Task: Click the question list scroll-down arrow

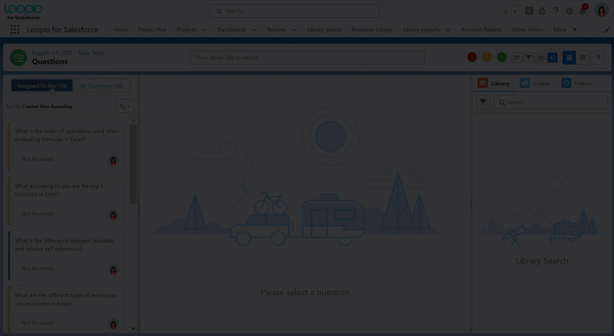Action: (133, 329)
